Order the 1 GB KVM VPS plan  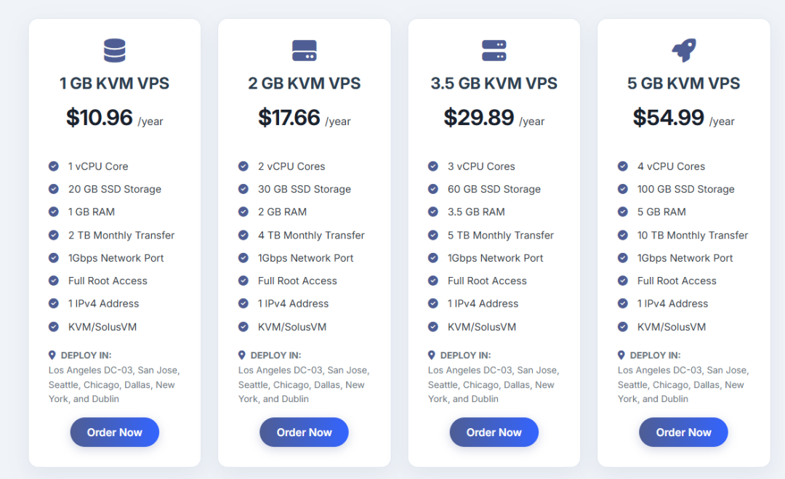coord(115,432)
